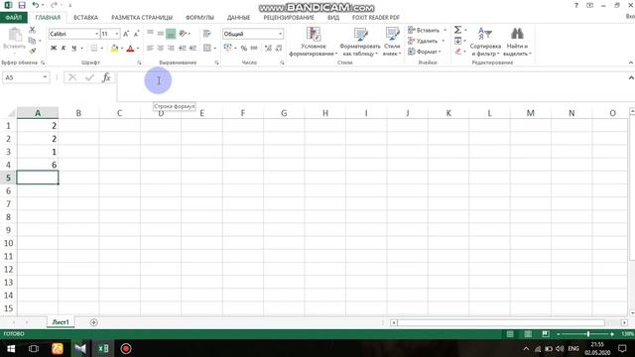The height and width of the screenshot is (357, 635).
Task: Switch to the ФОРМУЛЫ tab
Action: pyautogui.click(x=199, y=18)
